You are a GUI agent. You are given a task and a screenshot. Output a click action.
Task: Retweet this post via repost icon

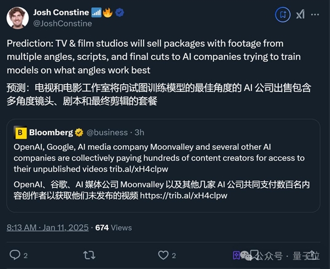click(x=89, y=255)
